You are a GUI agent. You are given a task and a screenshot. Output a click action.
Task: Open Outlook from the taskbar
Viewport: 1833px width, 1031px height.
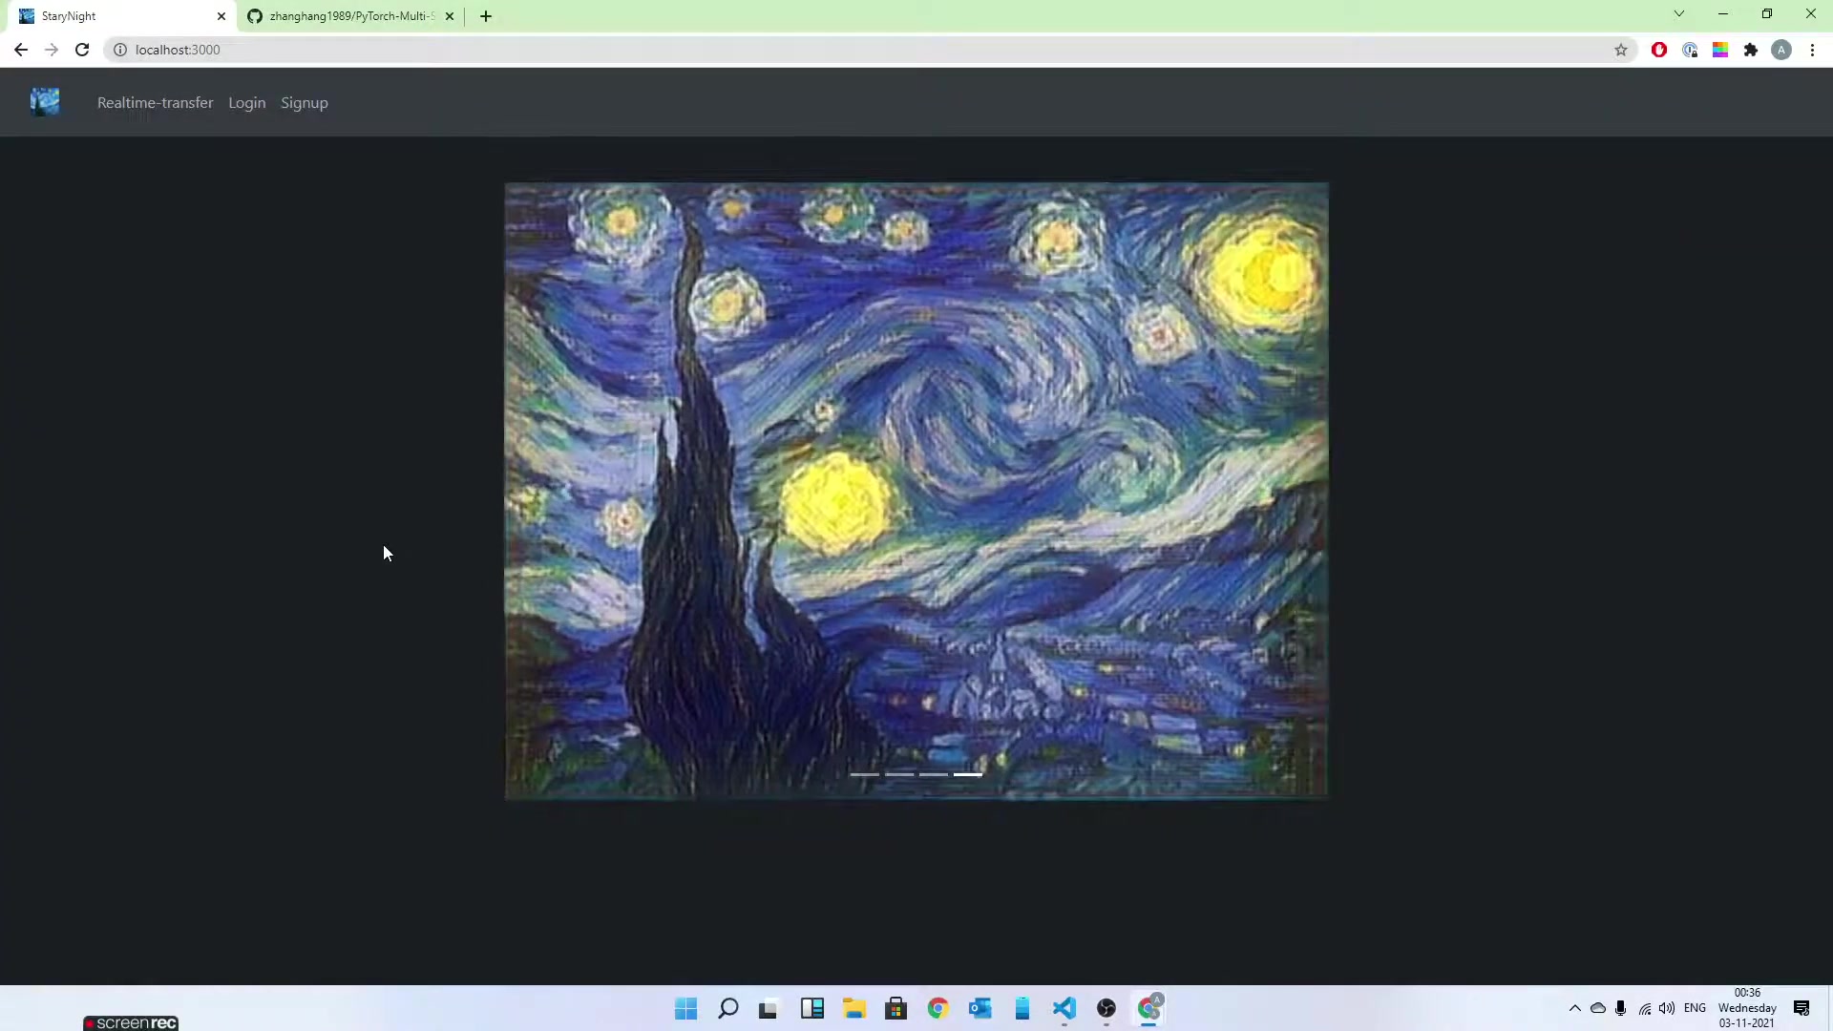coord(980,1009)
